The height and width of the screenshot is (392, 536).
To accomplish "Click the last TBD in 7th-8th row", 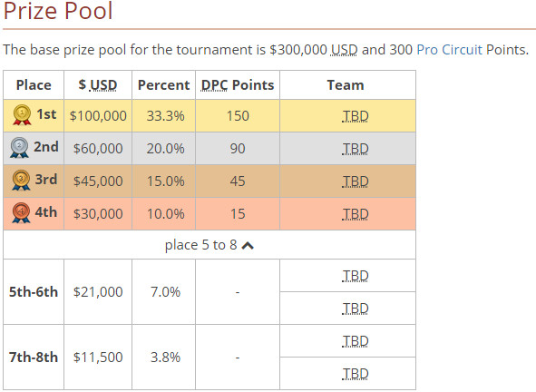I will pyautogui.click(x=356, y=374).
